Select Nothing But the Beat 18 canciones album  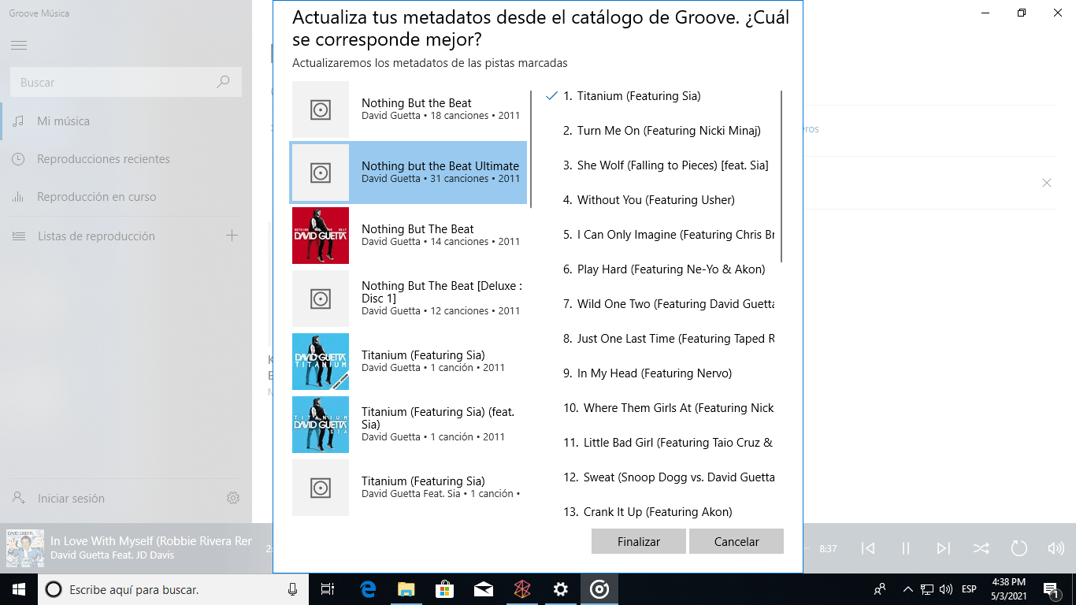pyautogui.click(x=409, y=109)
